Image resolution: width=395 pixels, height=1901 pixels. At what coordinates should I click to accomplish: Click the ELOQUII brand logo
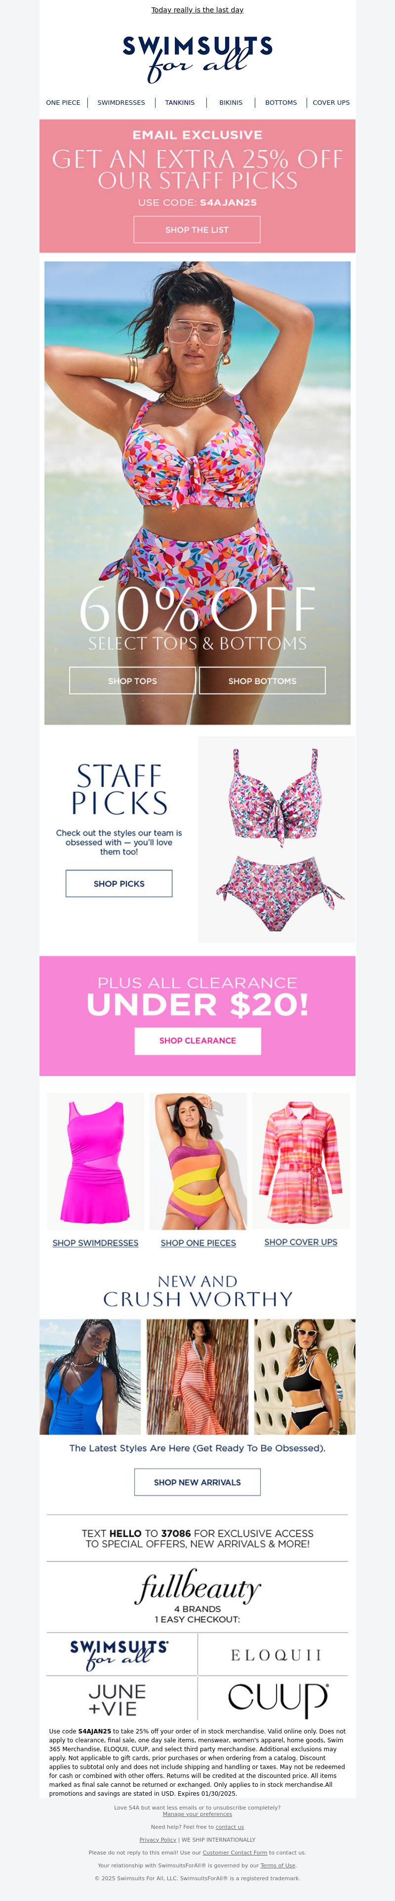pos(276,1655)
